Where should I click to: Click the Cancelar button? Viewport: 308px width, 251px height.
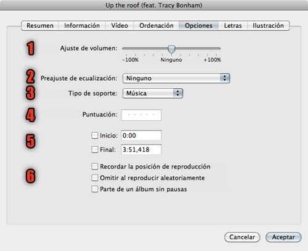(242, 237)
